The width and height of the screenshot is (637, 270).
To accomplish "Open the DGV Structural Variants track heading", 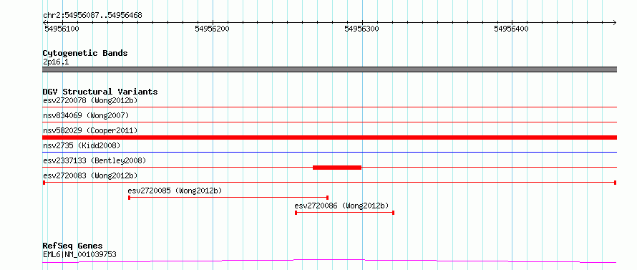I will click(x=100, y=92).
